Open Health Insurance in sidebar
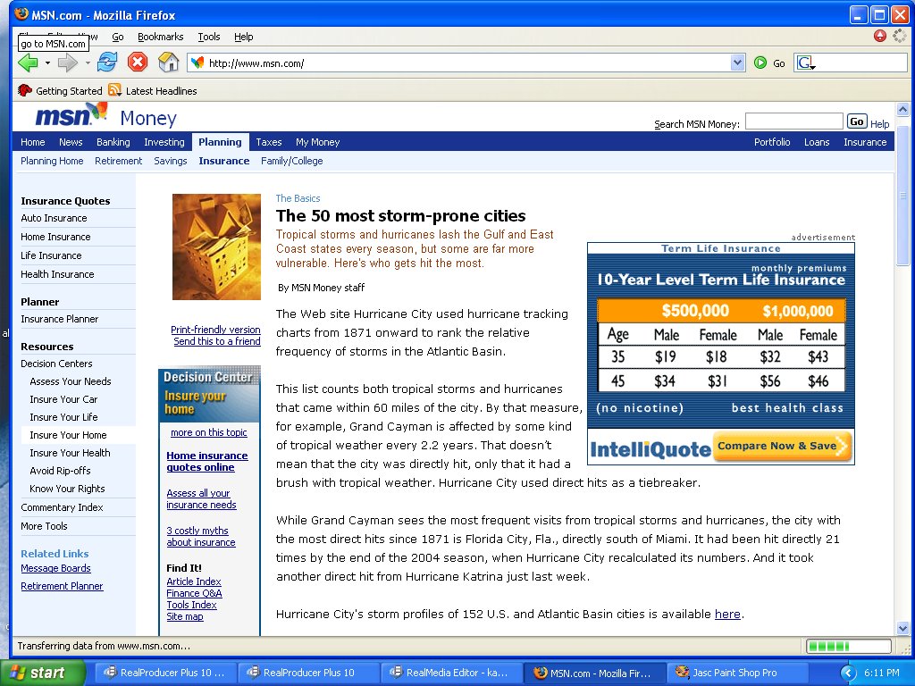The height and width of the screenshot is (686, 915). (x=57, y=273)
